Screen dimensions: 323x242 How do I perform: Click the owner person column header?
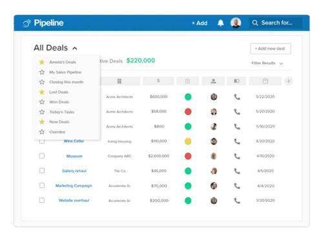tap(213, 81)
